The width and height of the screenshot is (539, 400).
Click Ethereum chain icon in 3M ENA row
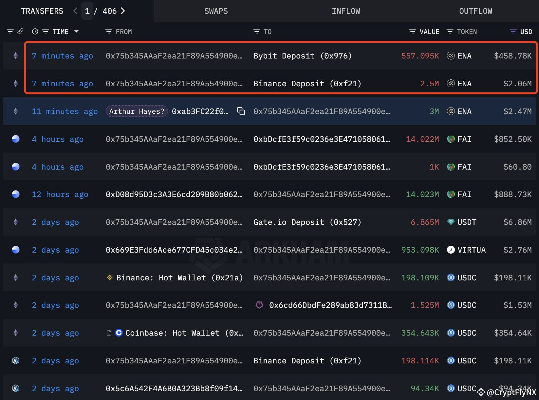point(15,111)
